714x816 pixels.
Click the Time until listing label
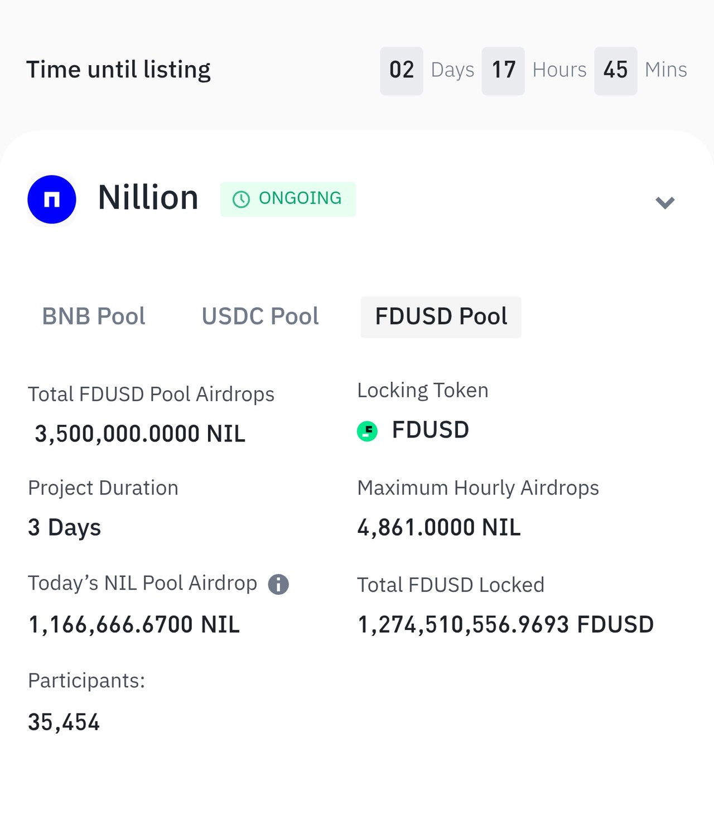(119, 70)
